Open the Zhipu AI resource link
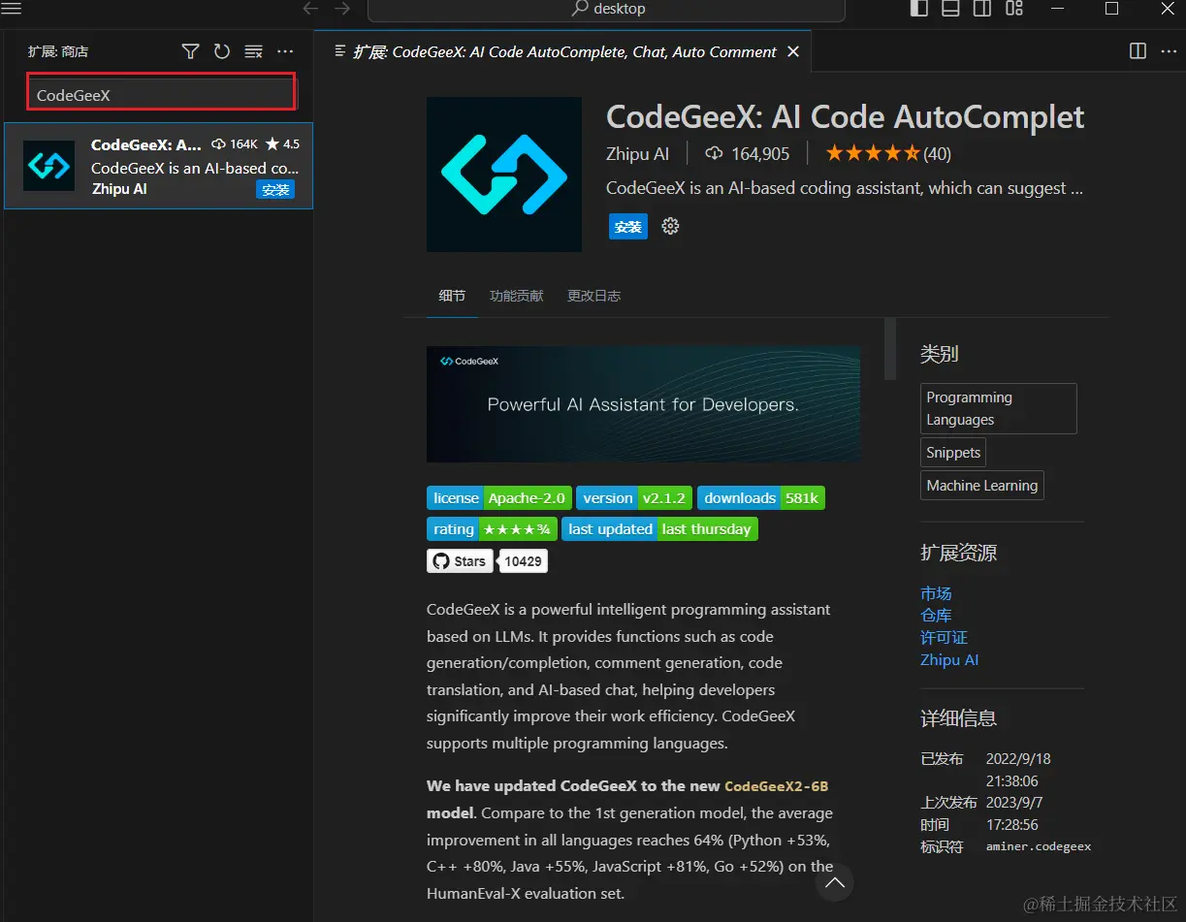The width and height of the screenshot is (1186, 922). [x=949, y=660]
